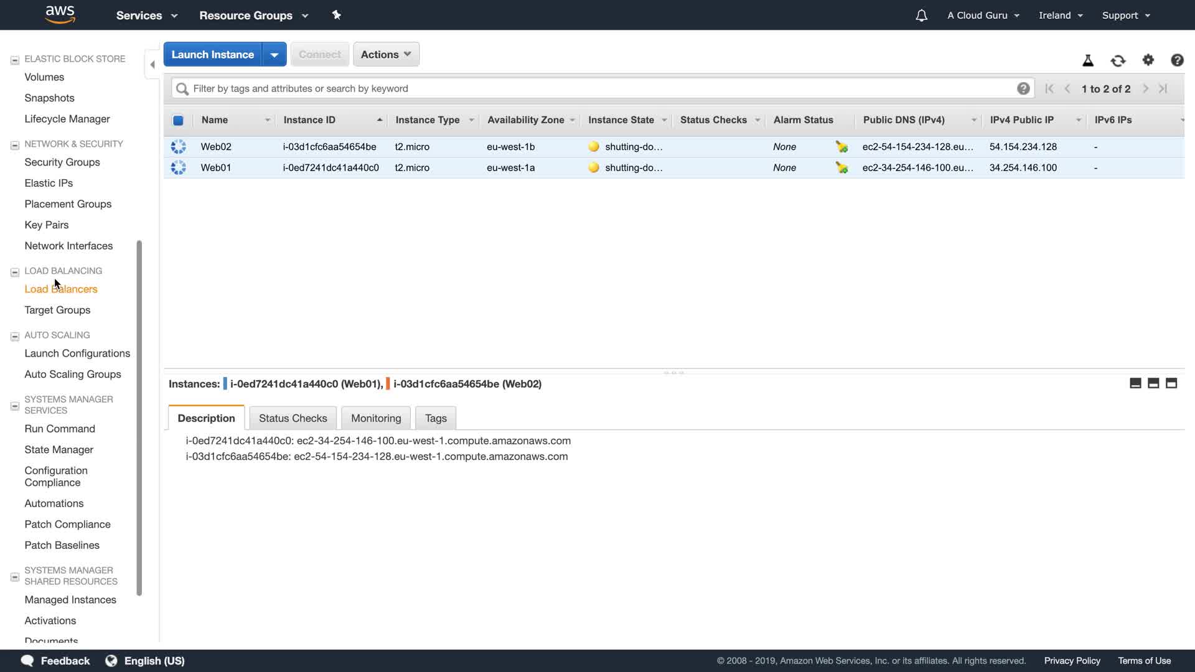
Task: Open Target Groups in sidebar
Action: (x=57, y=310)
